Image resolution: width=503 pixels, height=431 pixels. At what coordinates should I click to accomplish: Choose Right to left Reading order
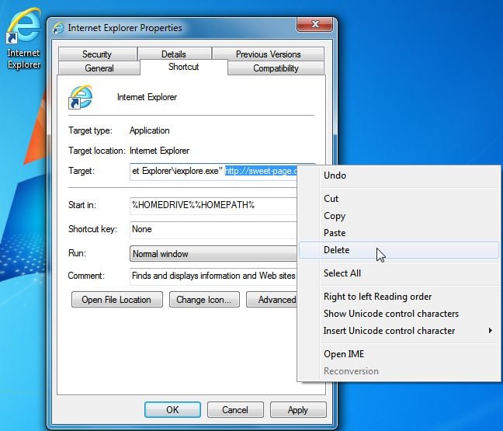coord(399,297)
